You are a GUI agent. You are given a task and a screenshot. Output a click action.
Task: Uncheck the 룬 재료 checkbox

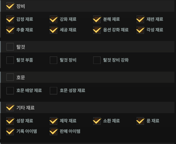click(x=140, y=121)
